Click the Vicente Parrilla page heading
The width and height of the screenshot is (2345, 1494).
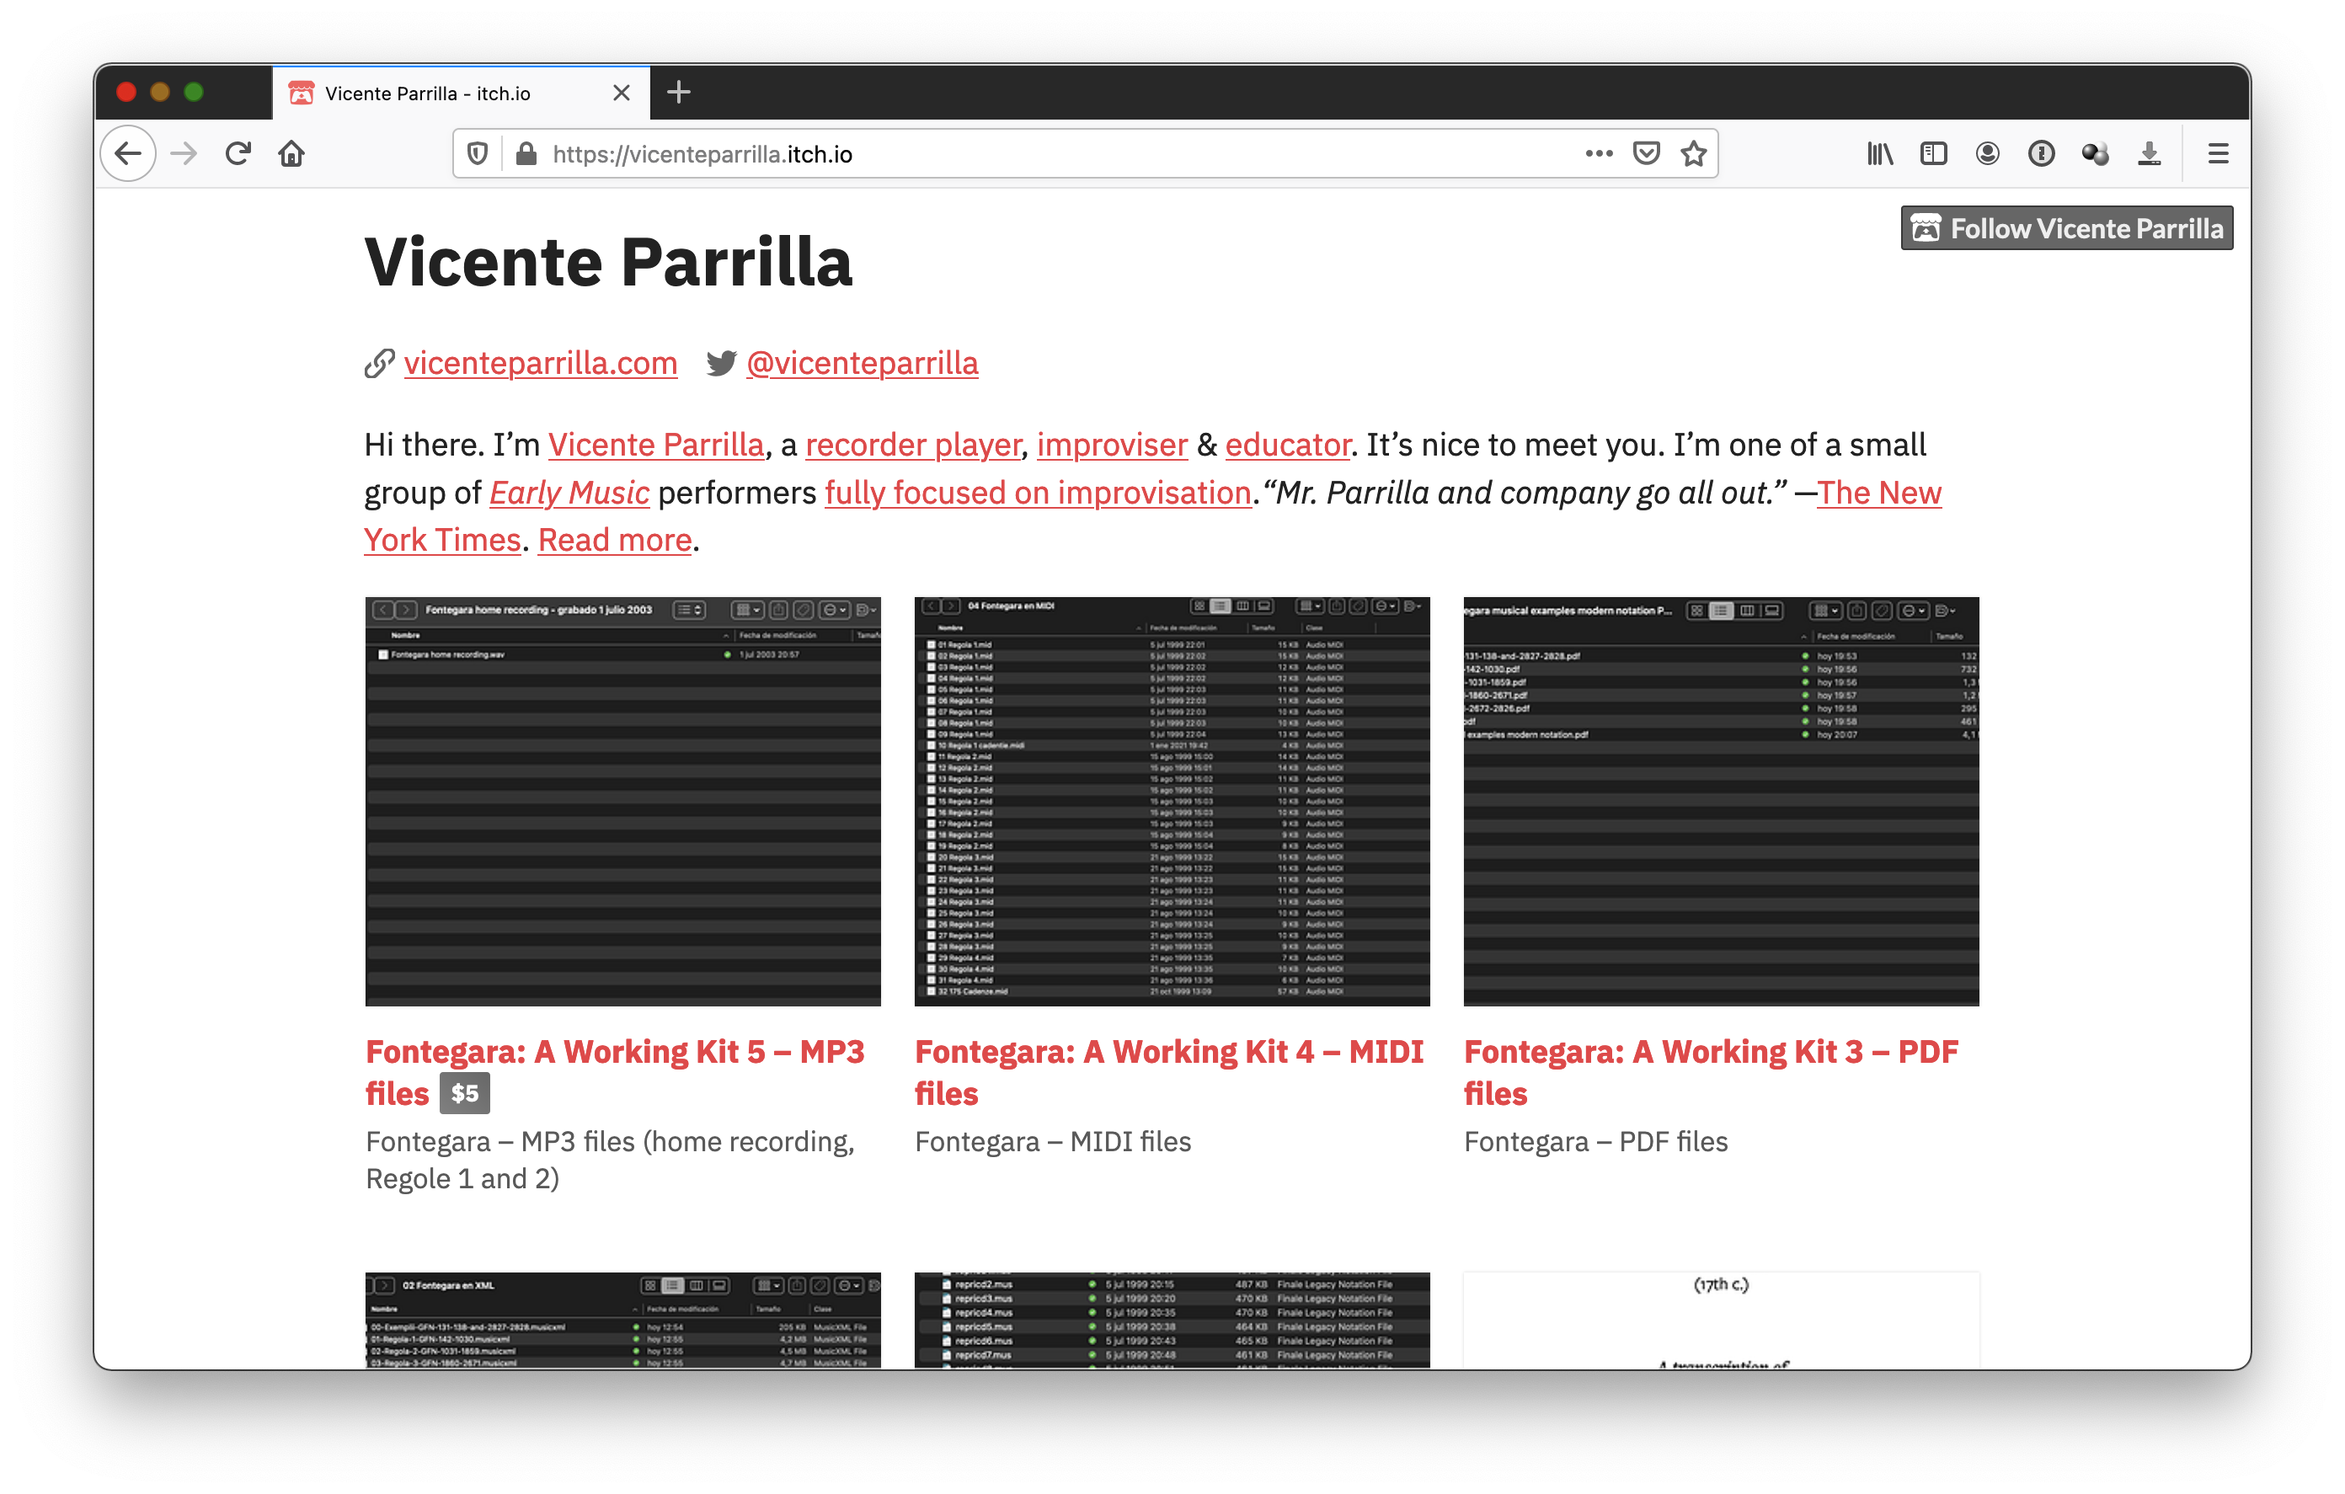pyautogui.click(x=609, y=262)
